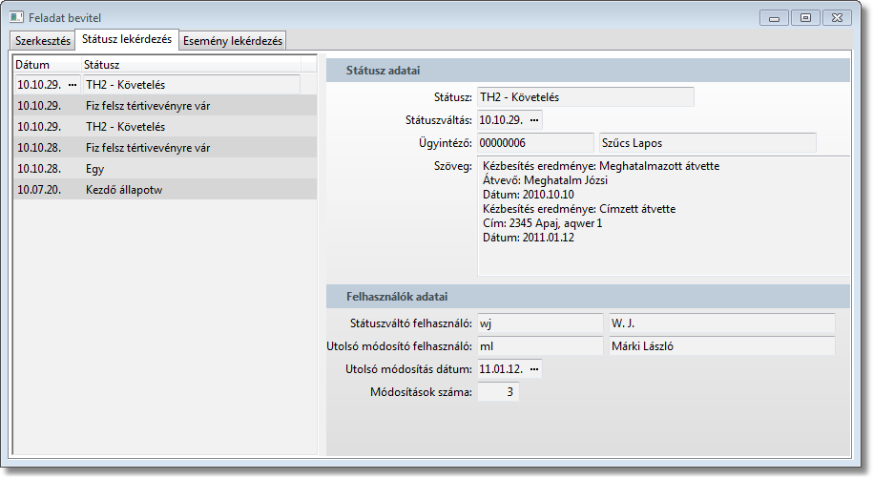873x479 pixels.
Task: Click the W. J. name field
Action: [x=722, y=323]
